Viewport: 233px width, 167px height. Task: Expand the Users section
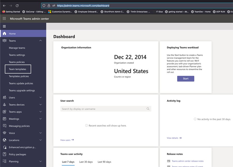(40, 98)
